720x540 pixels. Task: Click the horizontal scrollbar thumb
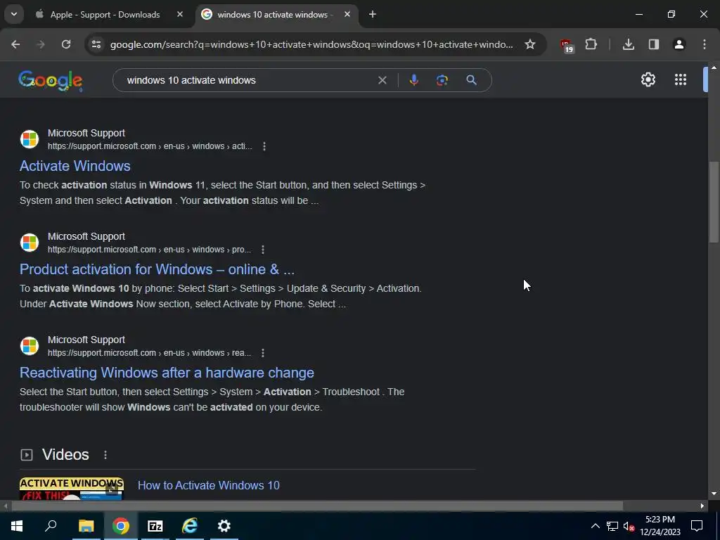pyautogui.click(x=317, y=506)
